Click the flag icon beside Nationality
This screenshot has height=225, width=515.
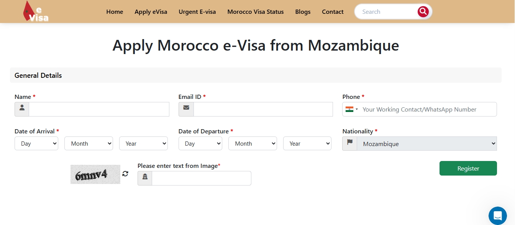coord(349,144)
